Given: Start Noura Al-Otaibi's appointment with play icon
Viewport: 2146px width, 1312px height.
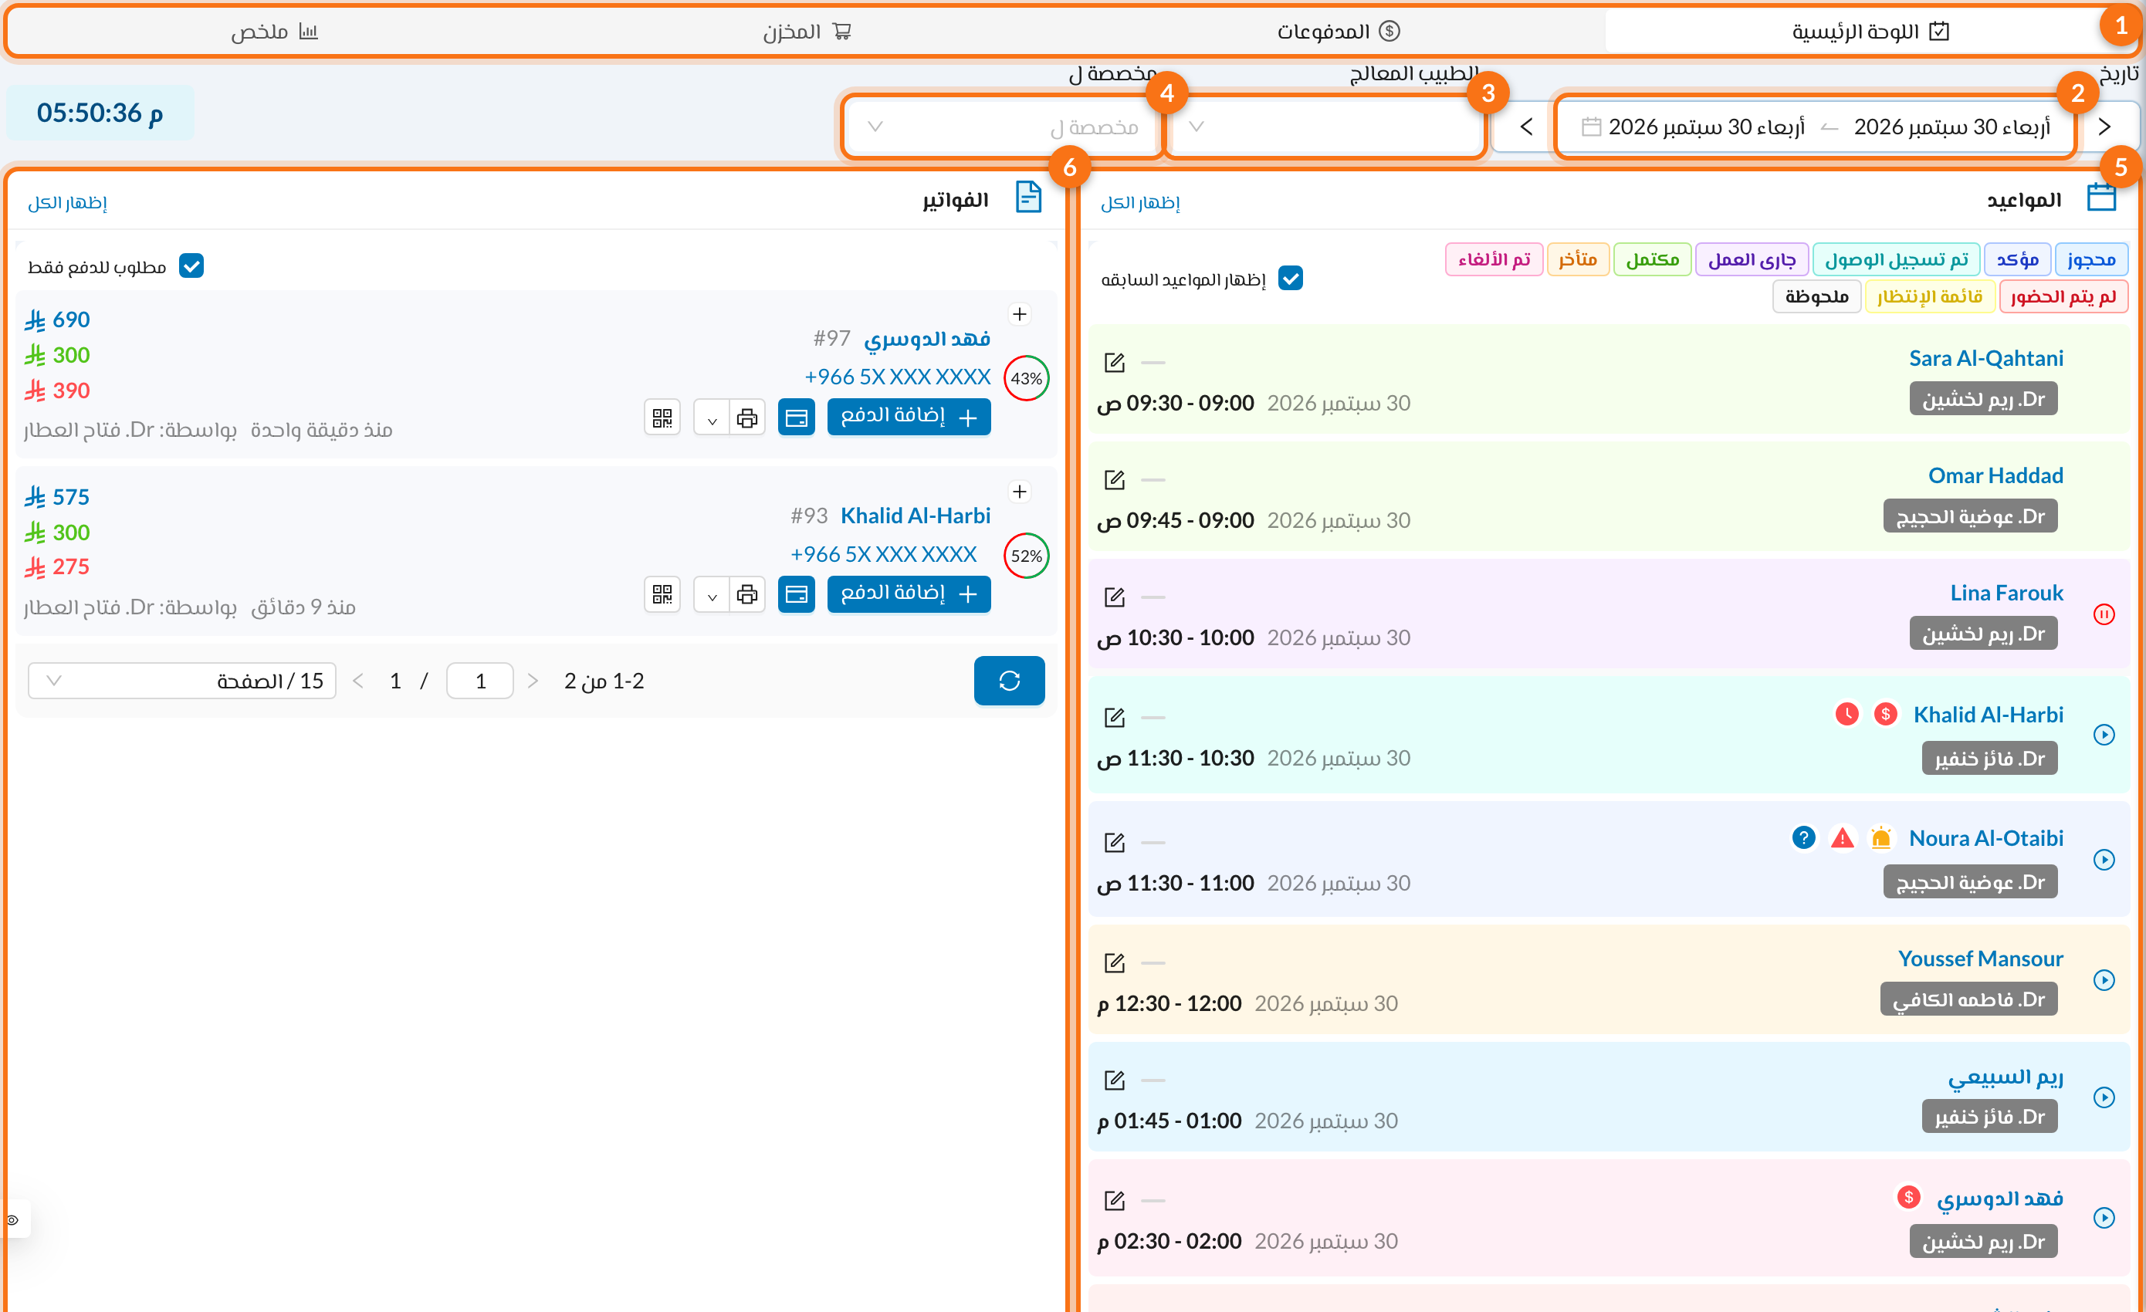Looking at the screenshot, I should (x=2104, y=861).
